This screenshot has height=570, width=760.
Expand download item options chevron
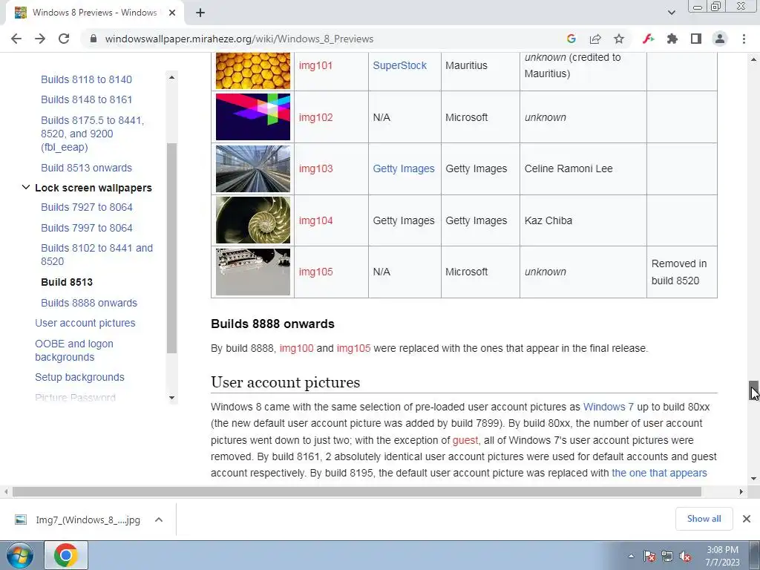pos(159,520)
